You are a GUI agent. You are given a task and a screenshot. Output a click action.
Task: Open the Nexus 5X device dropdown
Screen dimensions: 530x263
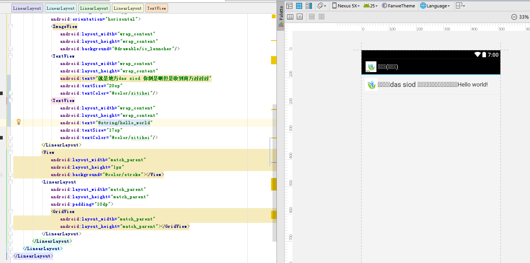(x=346, y=6)
